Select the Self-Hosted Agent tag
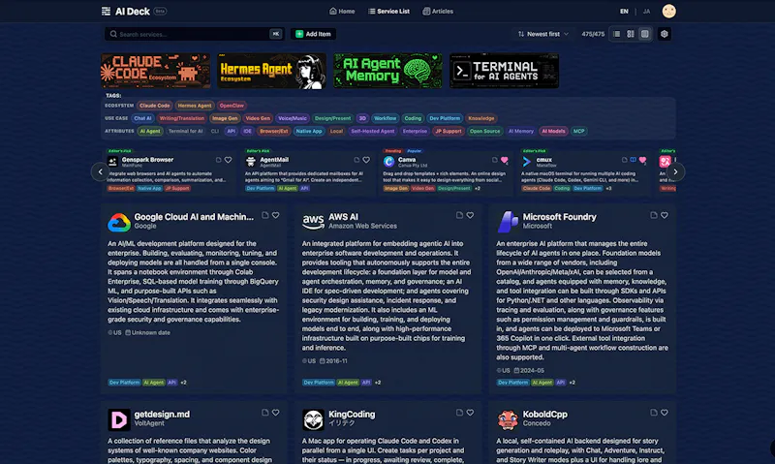775x464 pixels. coord(373,131)
